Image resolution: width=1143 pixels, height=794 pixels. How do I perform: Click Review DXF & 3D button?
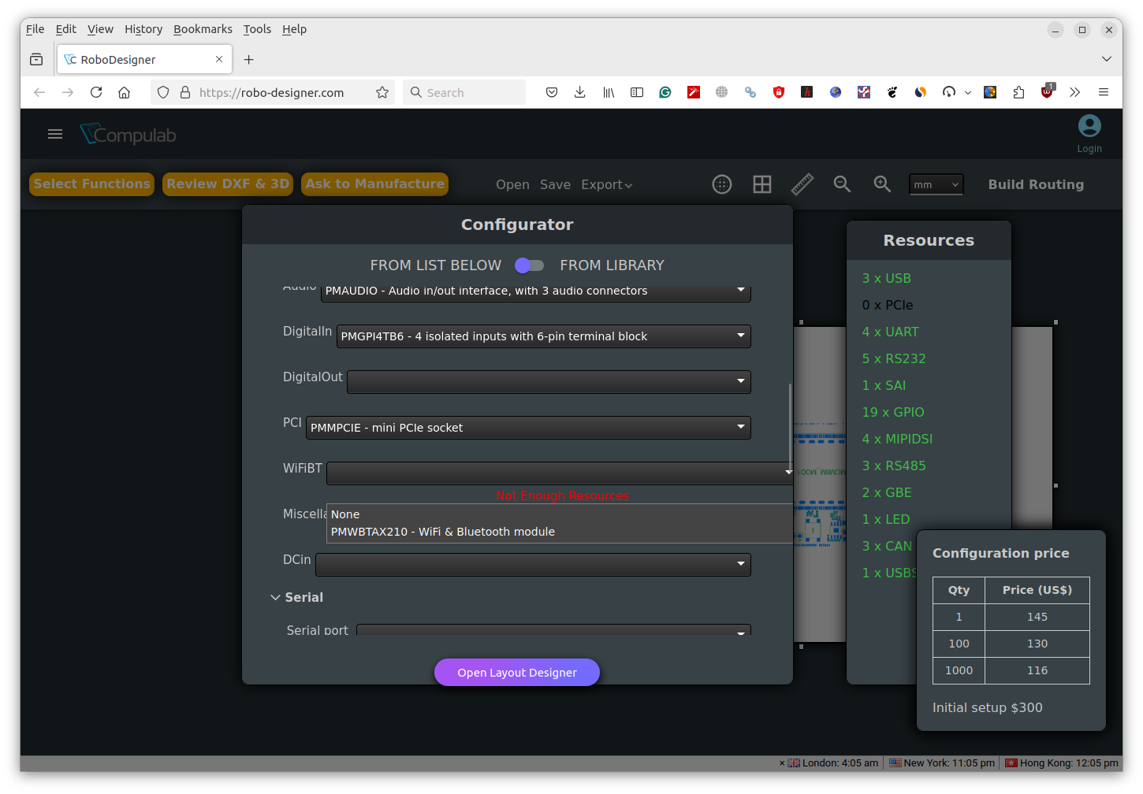click(x=228, y=184)
